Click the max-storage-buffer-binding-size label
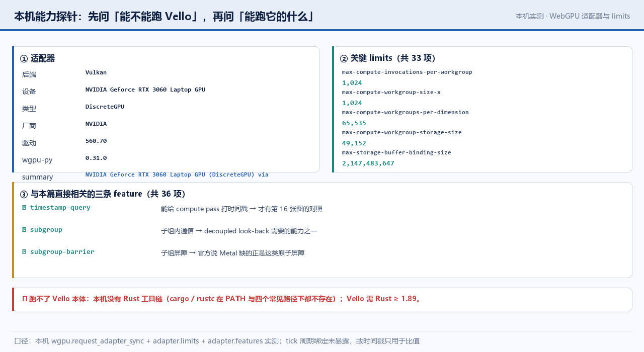This screenshot has height=352, width=644. pyautogui.click(x=396, y=152)
